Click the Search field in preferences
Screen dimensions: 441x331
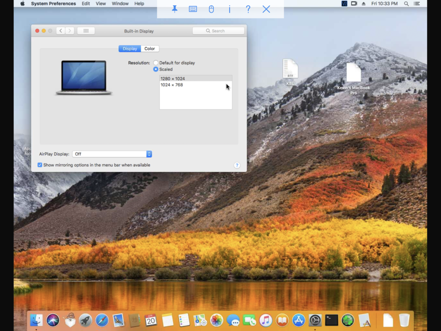218,31
